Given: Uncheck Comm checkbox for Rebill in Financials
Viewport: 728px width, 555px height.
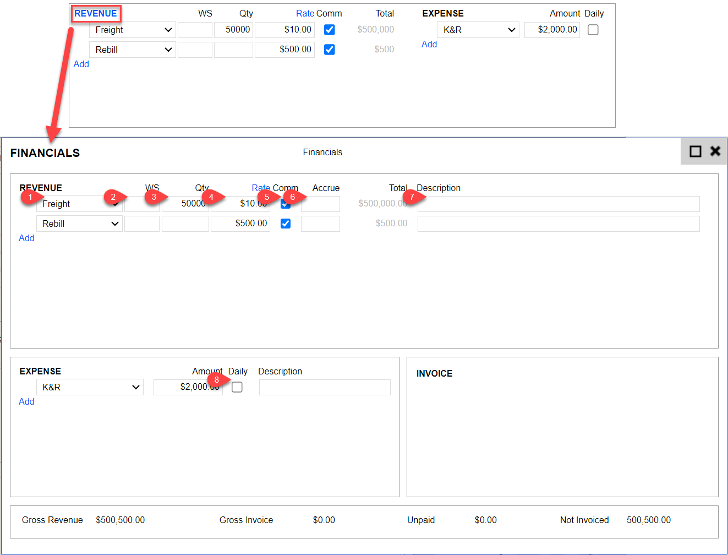Looking at the screenshot, I should [286, 224].
